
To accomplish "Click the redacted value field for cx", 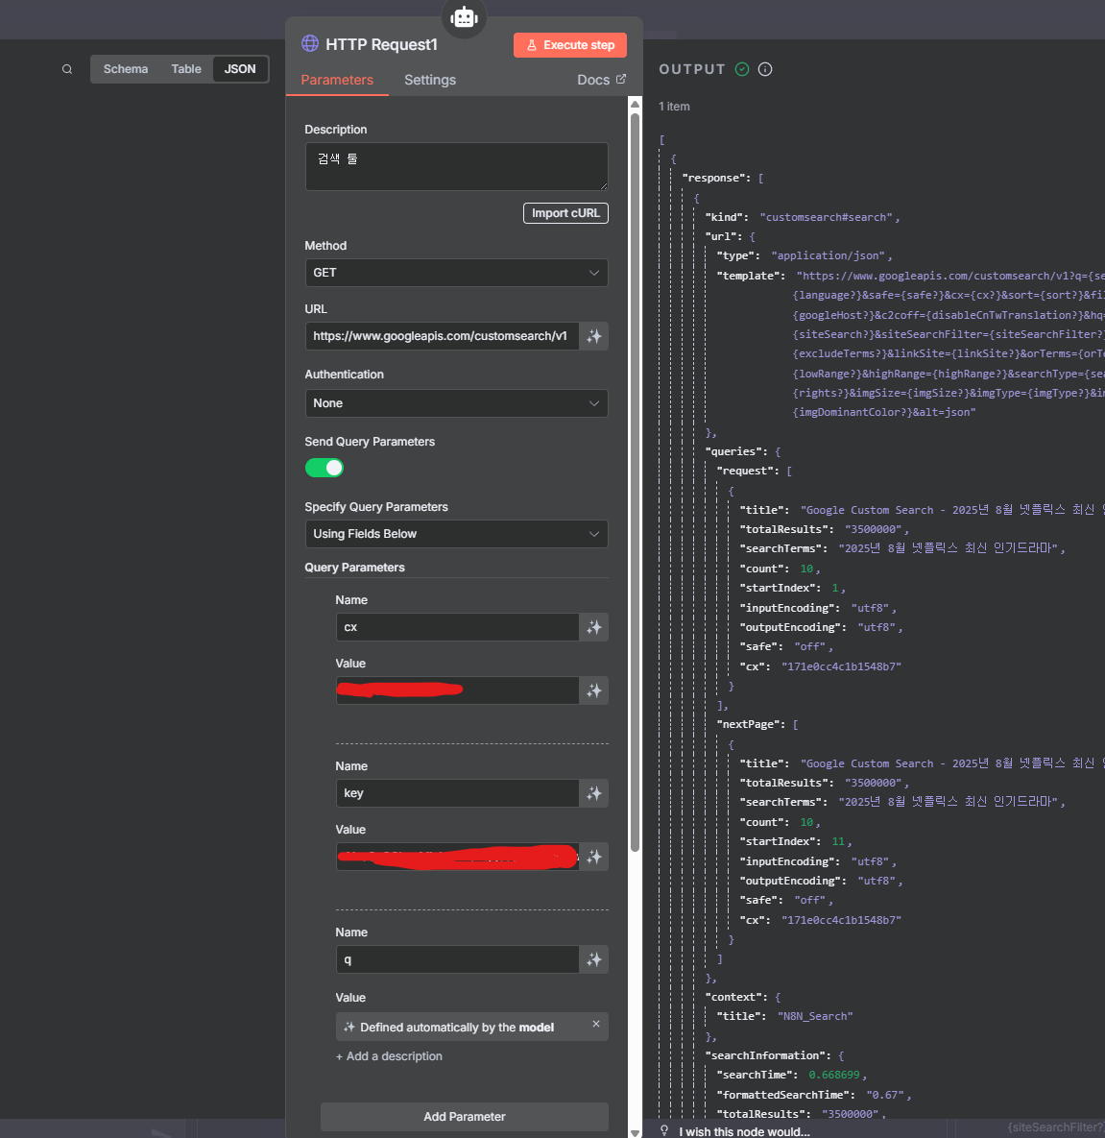I will click(x=458, y=690).
